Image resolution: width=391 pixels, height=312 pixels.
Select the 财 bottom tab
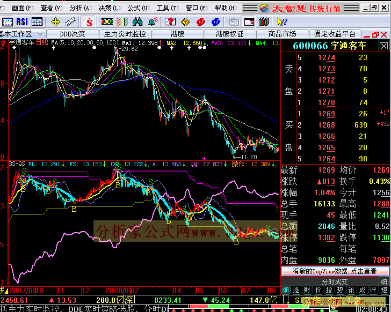pos(307,290)
